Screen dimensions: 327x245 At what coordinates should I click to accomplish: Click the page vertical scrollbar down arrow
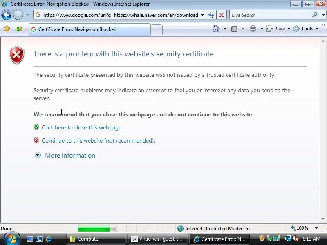click(x=323, y=219)
